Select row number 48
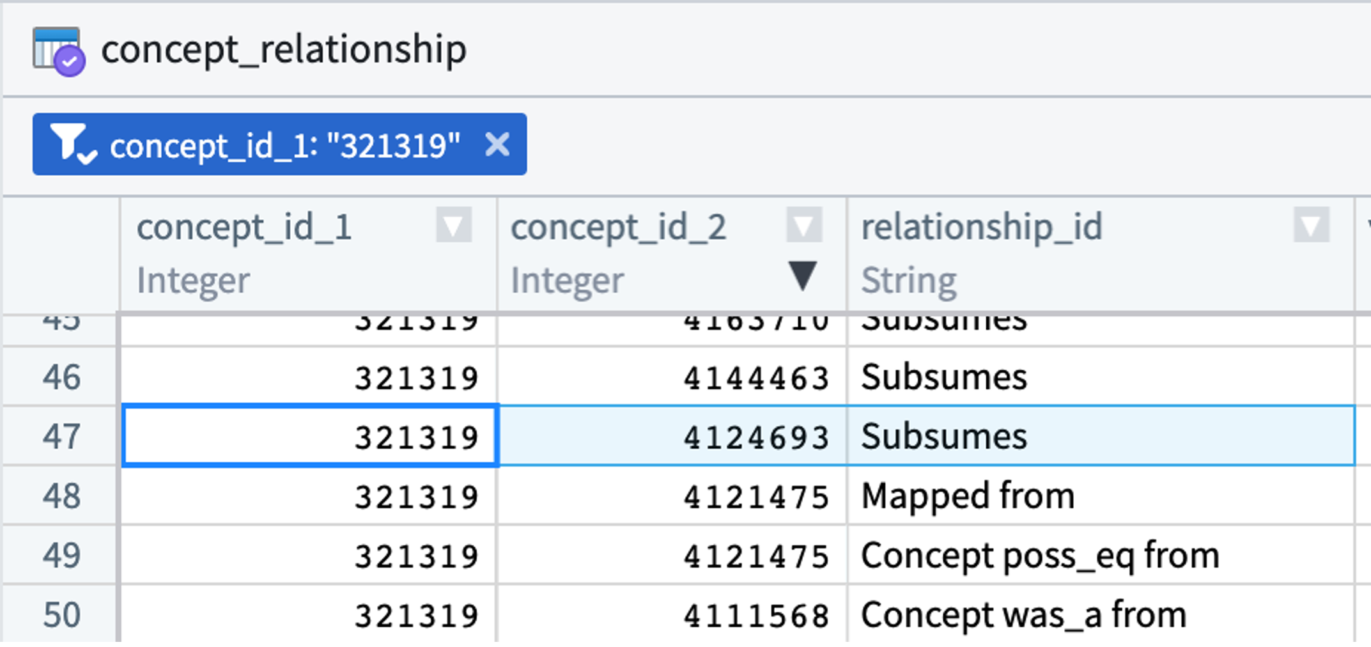Viewport: 1371px width, 647px height. tap(61, 495)
